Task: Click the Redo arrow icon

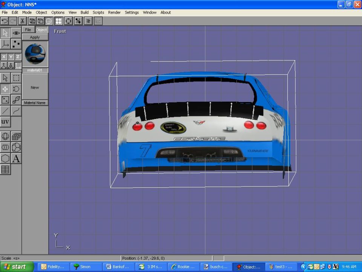Action: click(13, 21)
